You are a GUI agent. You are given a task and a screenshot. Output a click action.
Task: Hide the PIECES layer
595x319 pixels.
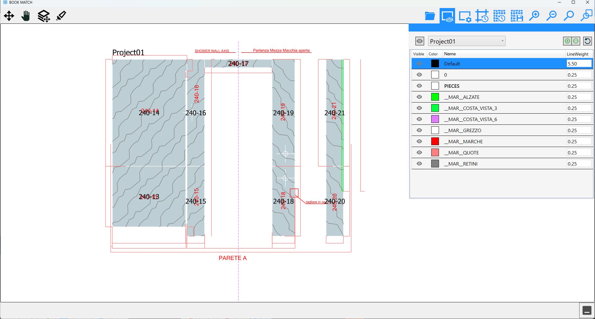pos(419,86)
